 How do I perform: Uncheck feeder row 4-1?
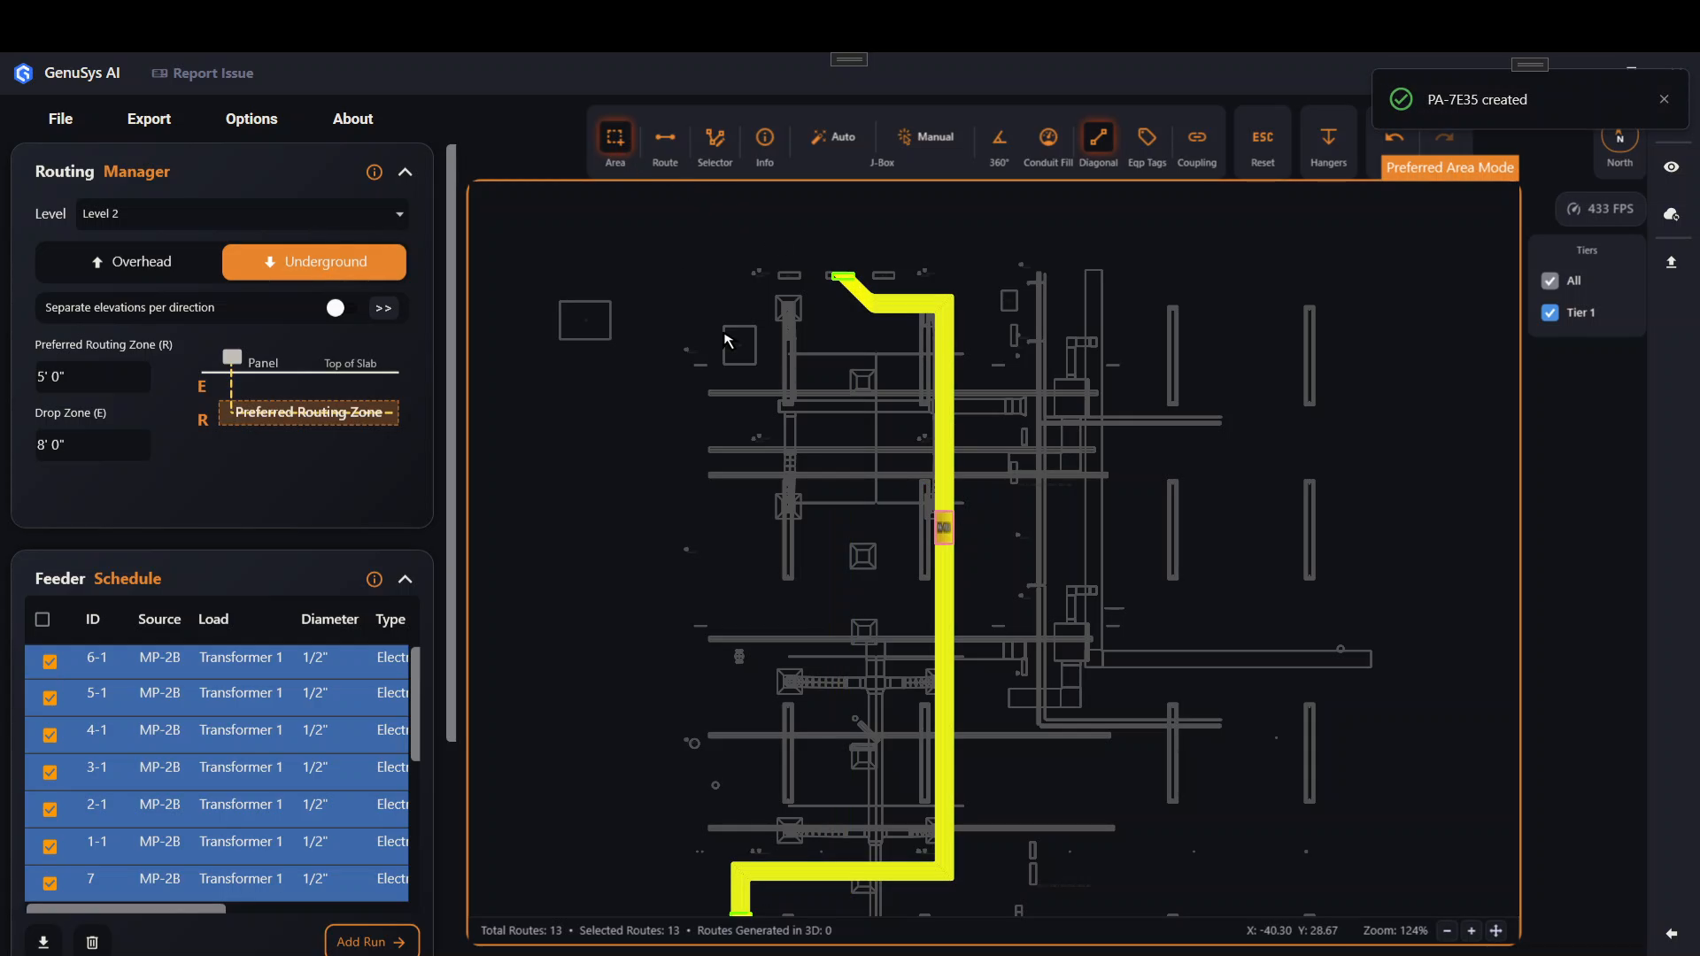coord(50,736)
